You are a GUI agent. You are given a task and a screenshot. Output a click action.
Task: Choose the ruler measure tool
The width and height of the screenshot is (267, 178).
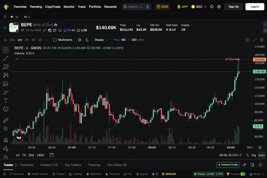click(x=6, y=120)
